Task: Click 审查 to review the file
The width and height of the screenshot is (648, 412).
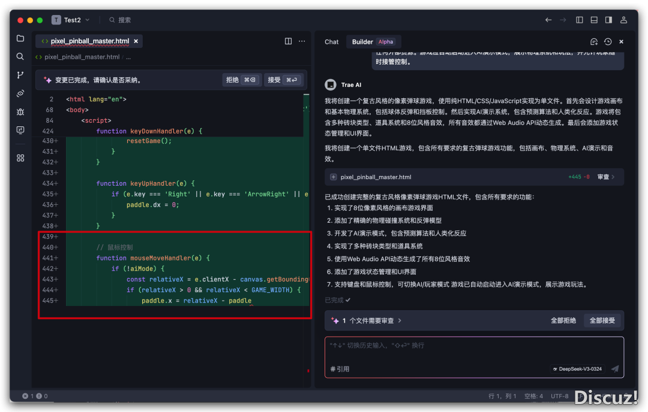Action: 606,177
